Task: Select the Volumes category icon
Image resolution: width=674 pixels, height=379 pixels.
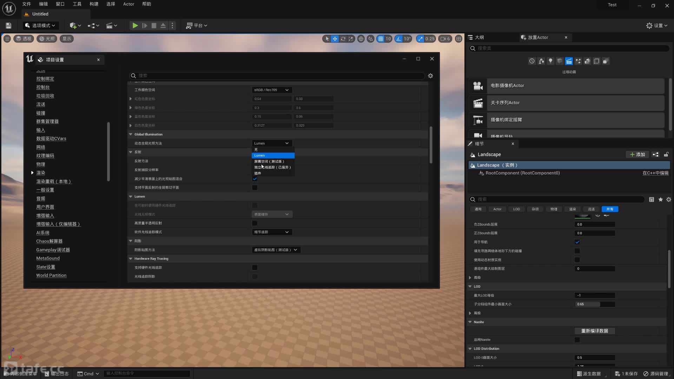Action: pos(596,61)
